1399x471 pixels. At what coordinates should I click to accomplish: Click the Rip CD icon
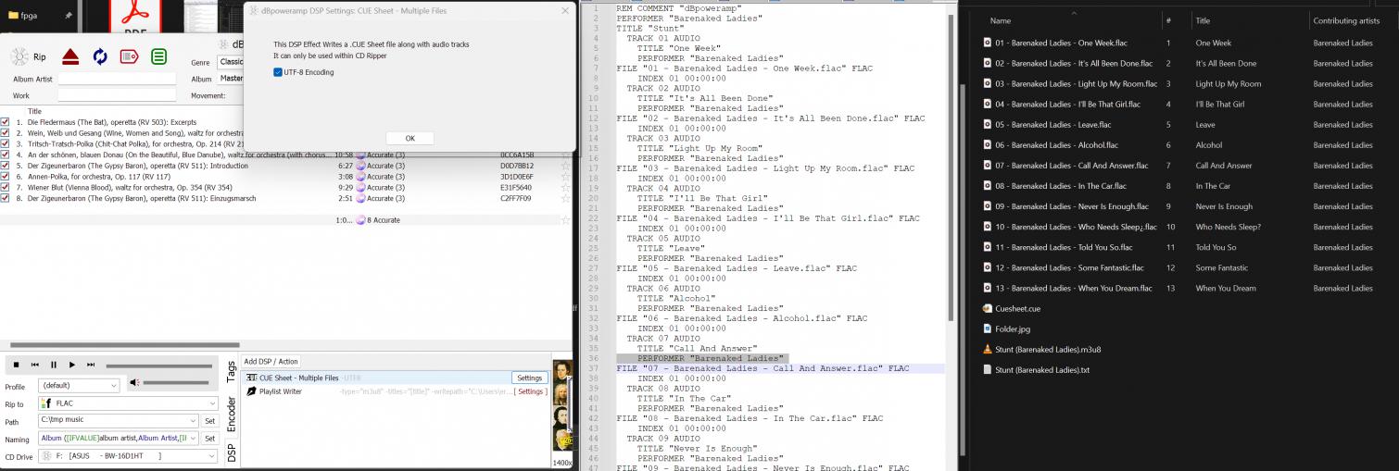pos(19,56)
